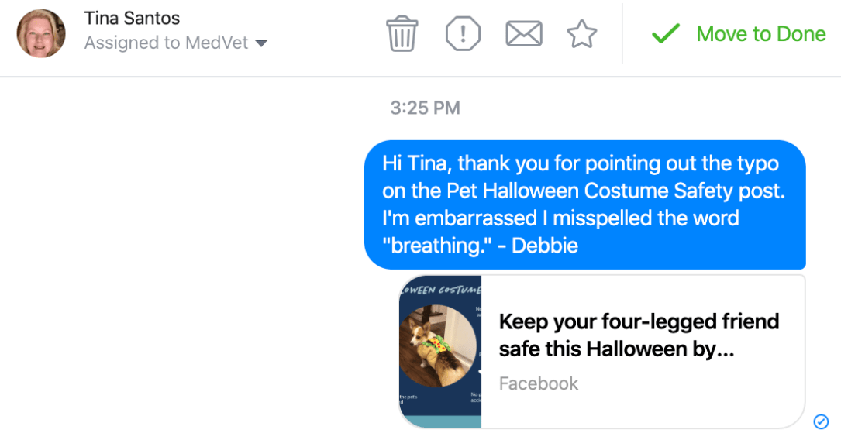Click the small delivered status check icon
Image resolution: width=841 pixels, height=440 pixels.
tap(822, 421)
